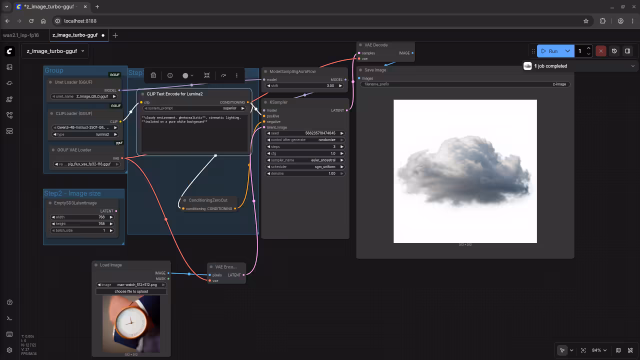Open settings gear in left sidebar
Screen dimensions: 640x360
click(x=9, y=350)
